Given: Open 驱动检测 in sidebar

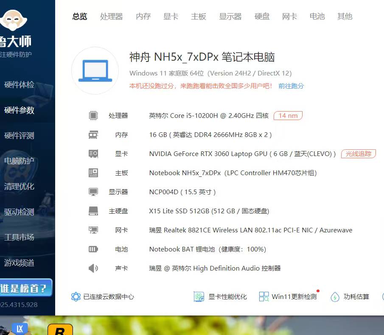Looking at the screenshot, I should 19,212.
